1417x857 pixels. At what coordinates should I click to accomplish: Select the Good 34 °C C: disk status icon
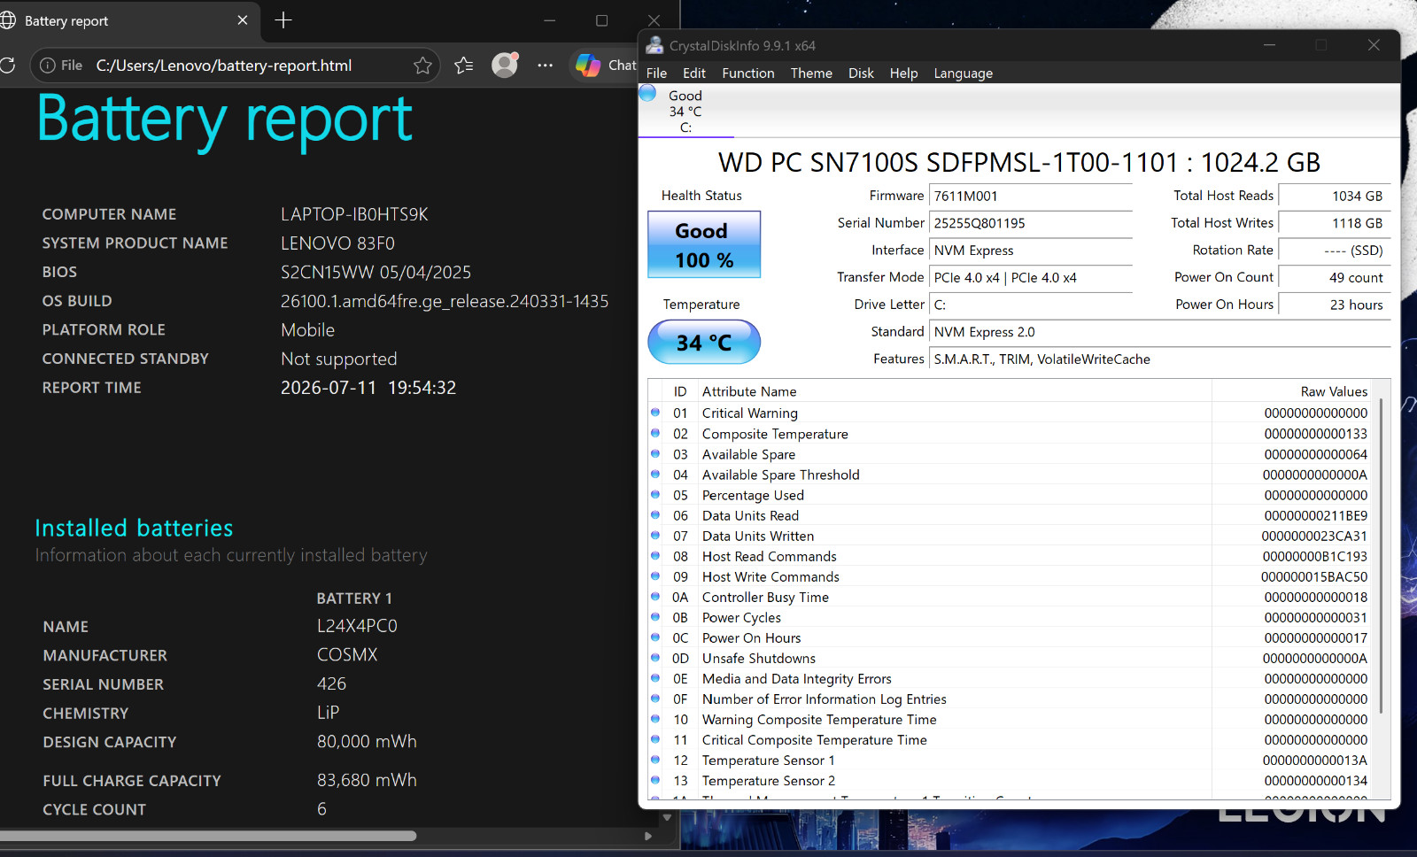[x=647, y=93]
